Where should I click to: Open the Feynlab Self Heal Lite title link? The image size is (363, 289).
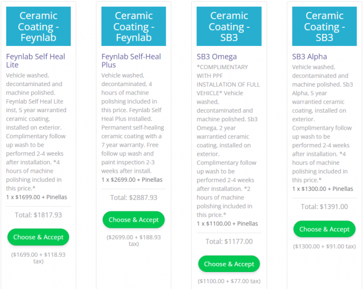click(35, 61)
